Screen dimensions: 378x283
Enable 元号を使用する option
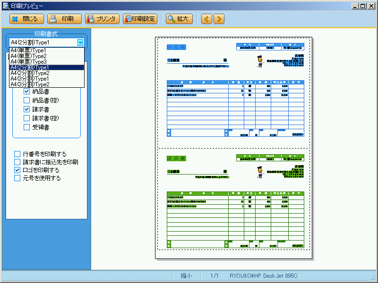(17, 178)
